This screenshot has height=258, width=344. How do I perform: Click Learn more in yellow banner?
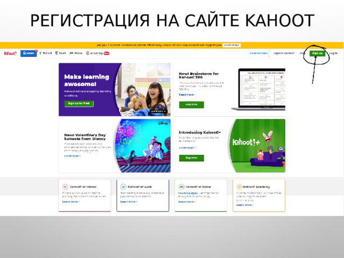[232, 45]
